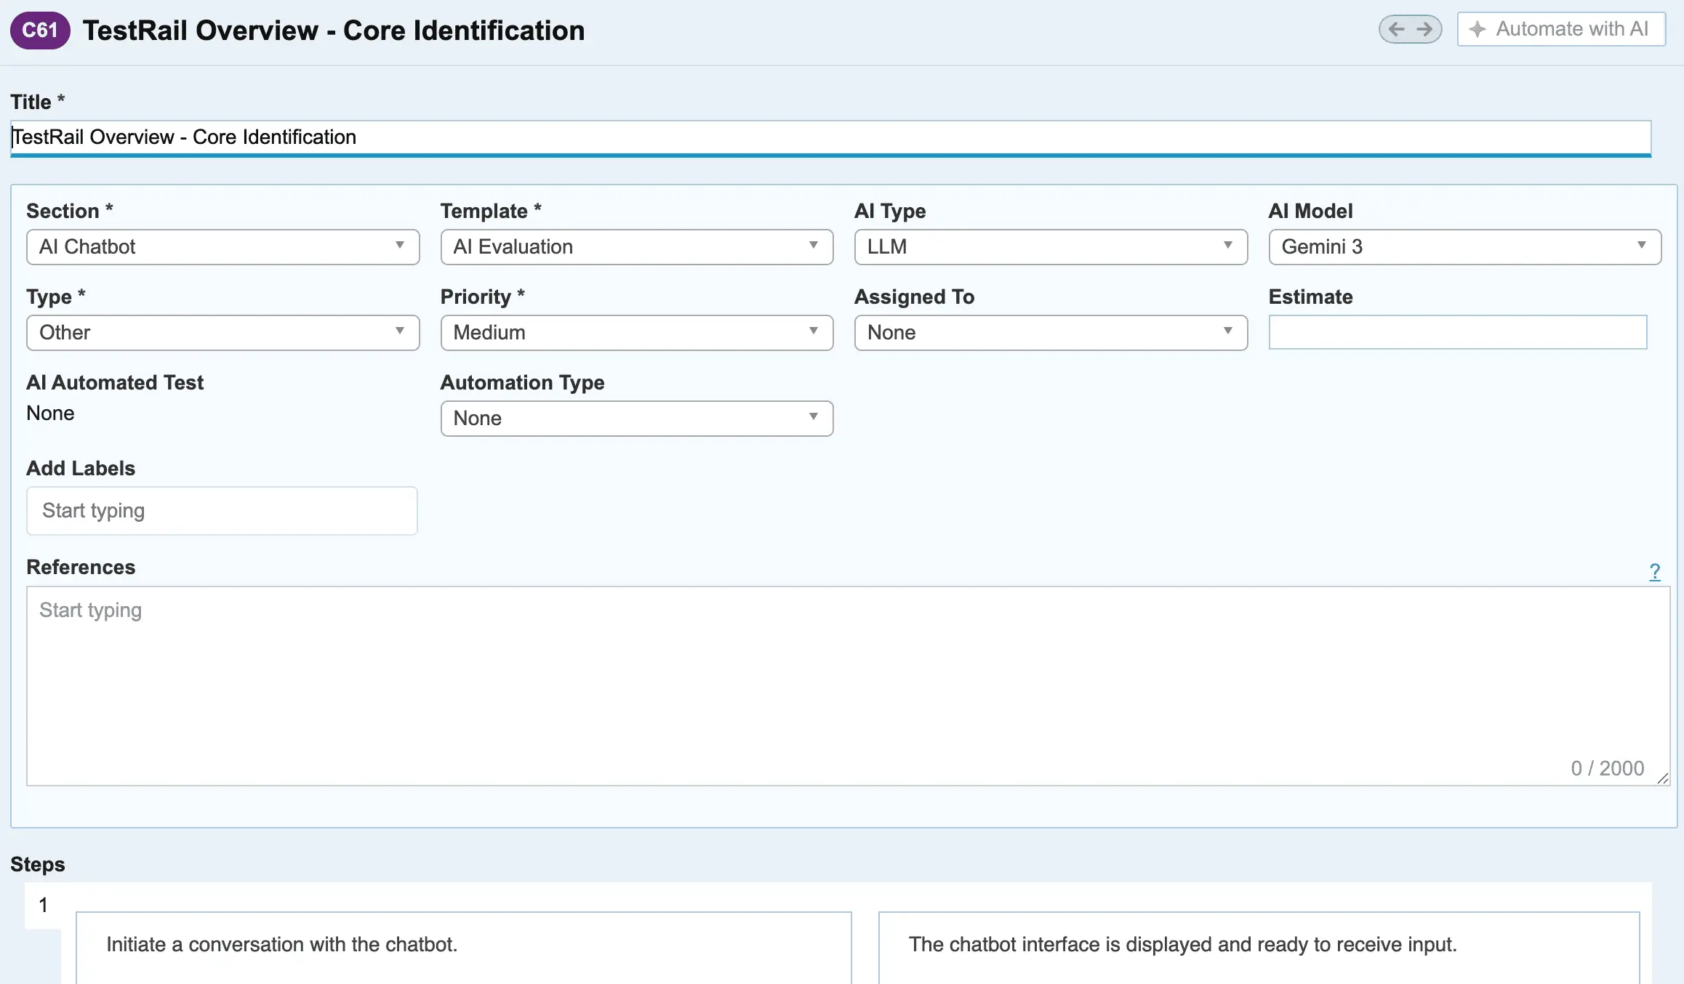Open the AI Type dropdown LLM
1684x984 pixels.
[1051, 247]
